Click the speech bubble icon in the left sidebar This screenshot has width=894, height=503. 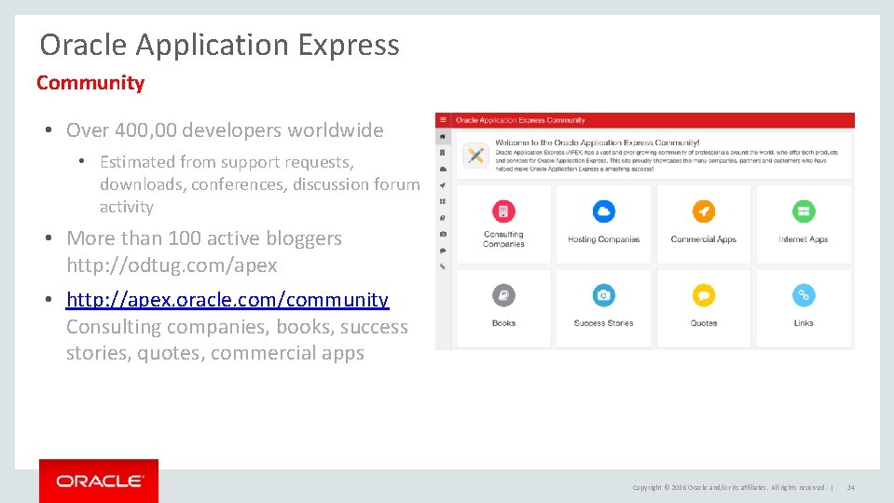443,250
